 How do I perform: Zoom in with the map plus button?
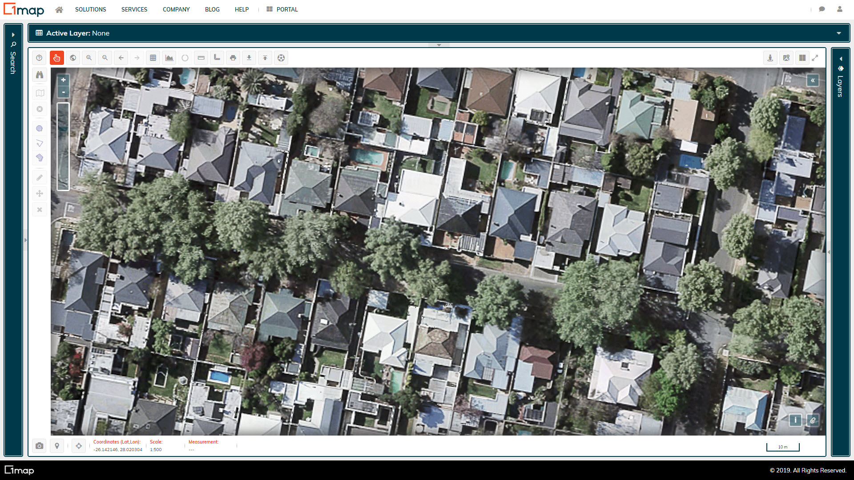pos(64,80)
